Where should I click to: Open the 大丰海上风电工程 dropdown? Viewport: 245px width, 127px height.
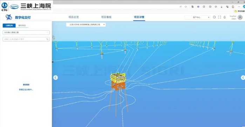point(26,33)
